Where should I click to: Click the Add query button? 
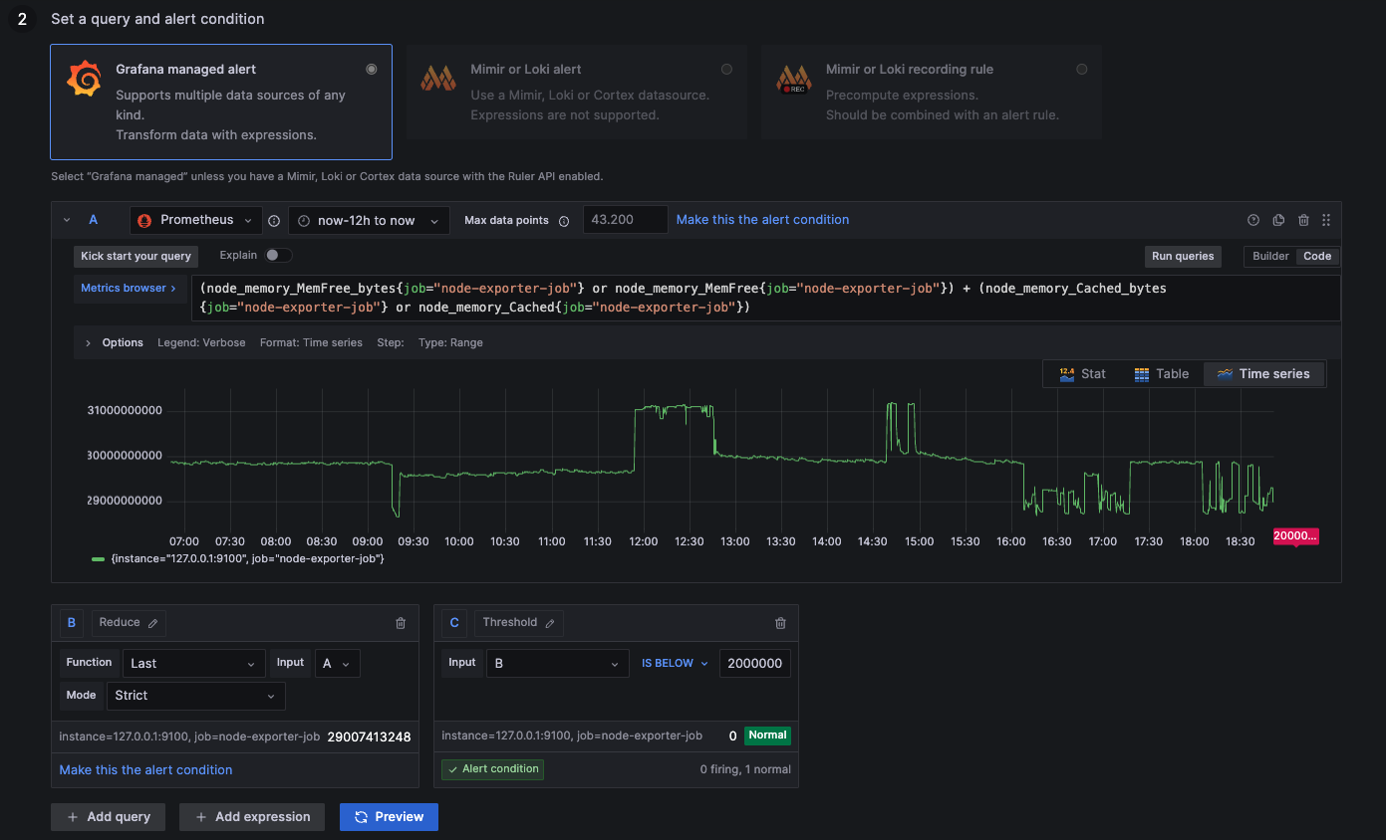108,817
